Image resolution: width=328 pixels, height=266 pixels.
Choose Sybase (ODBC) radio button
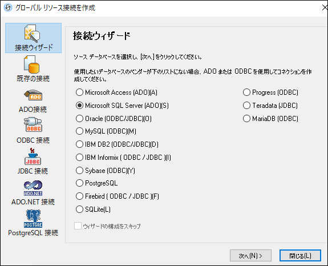click(79, 171)
